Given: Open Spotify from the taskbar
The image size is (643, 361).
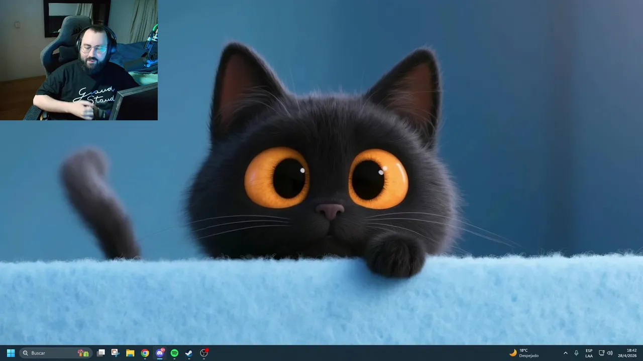Looking at the screenshot, I should coord(174,353).
